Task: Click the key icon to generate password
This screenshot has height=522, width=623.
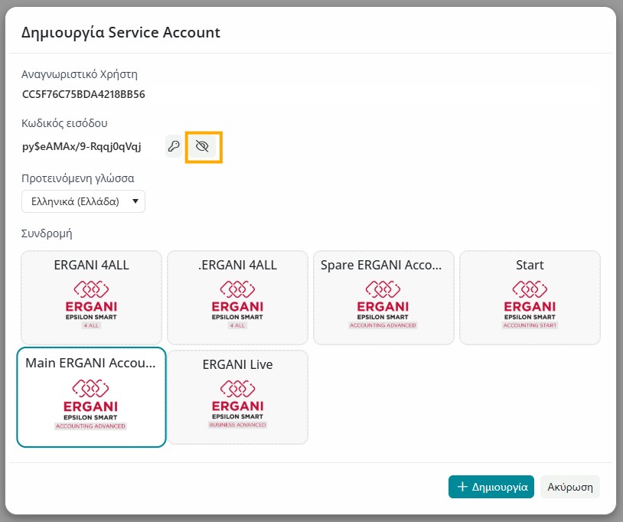Action: 174,146
